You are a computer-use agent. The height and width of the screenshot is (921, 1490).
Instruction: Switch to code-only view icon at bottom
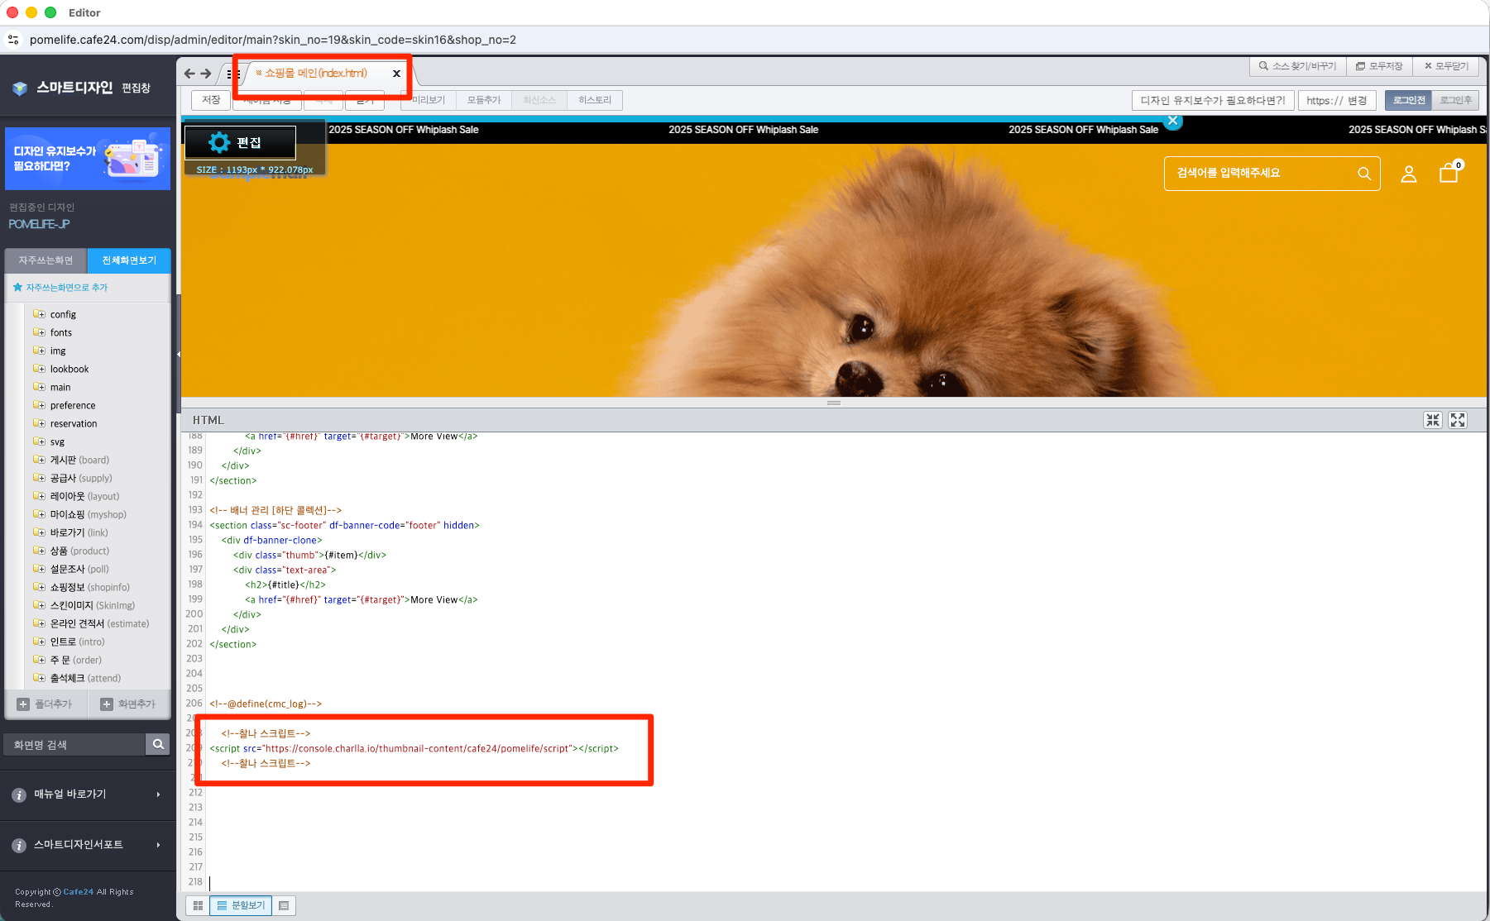pyautogui.click(x=284, y=906)
